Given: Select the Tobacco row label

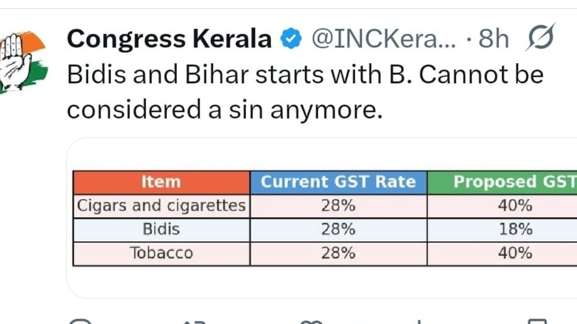Looking at the screenshot, I should click(x=161, y=253).
